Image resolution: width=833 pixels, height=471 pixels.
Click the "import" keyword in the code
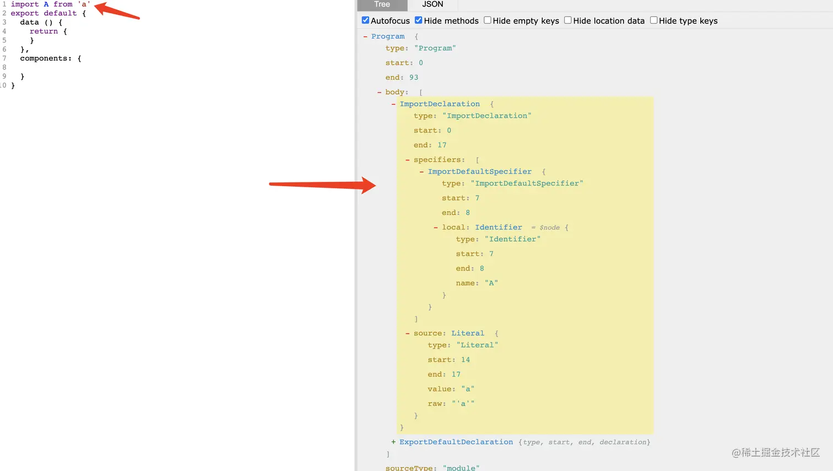click(x=25, y=4)
